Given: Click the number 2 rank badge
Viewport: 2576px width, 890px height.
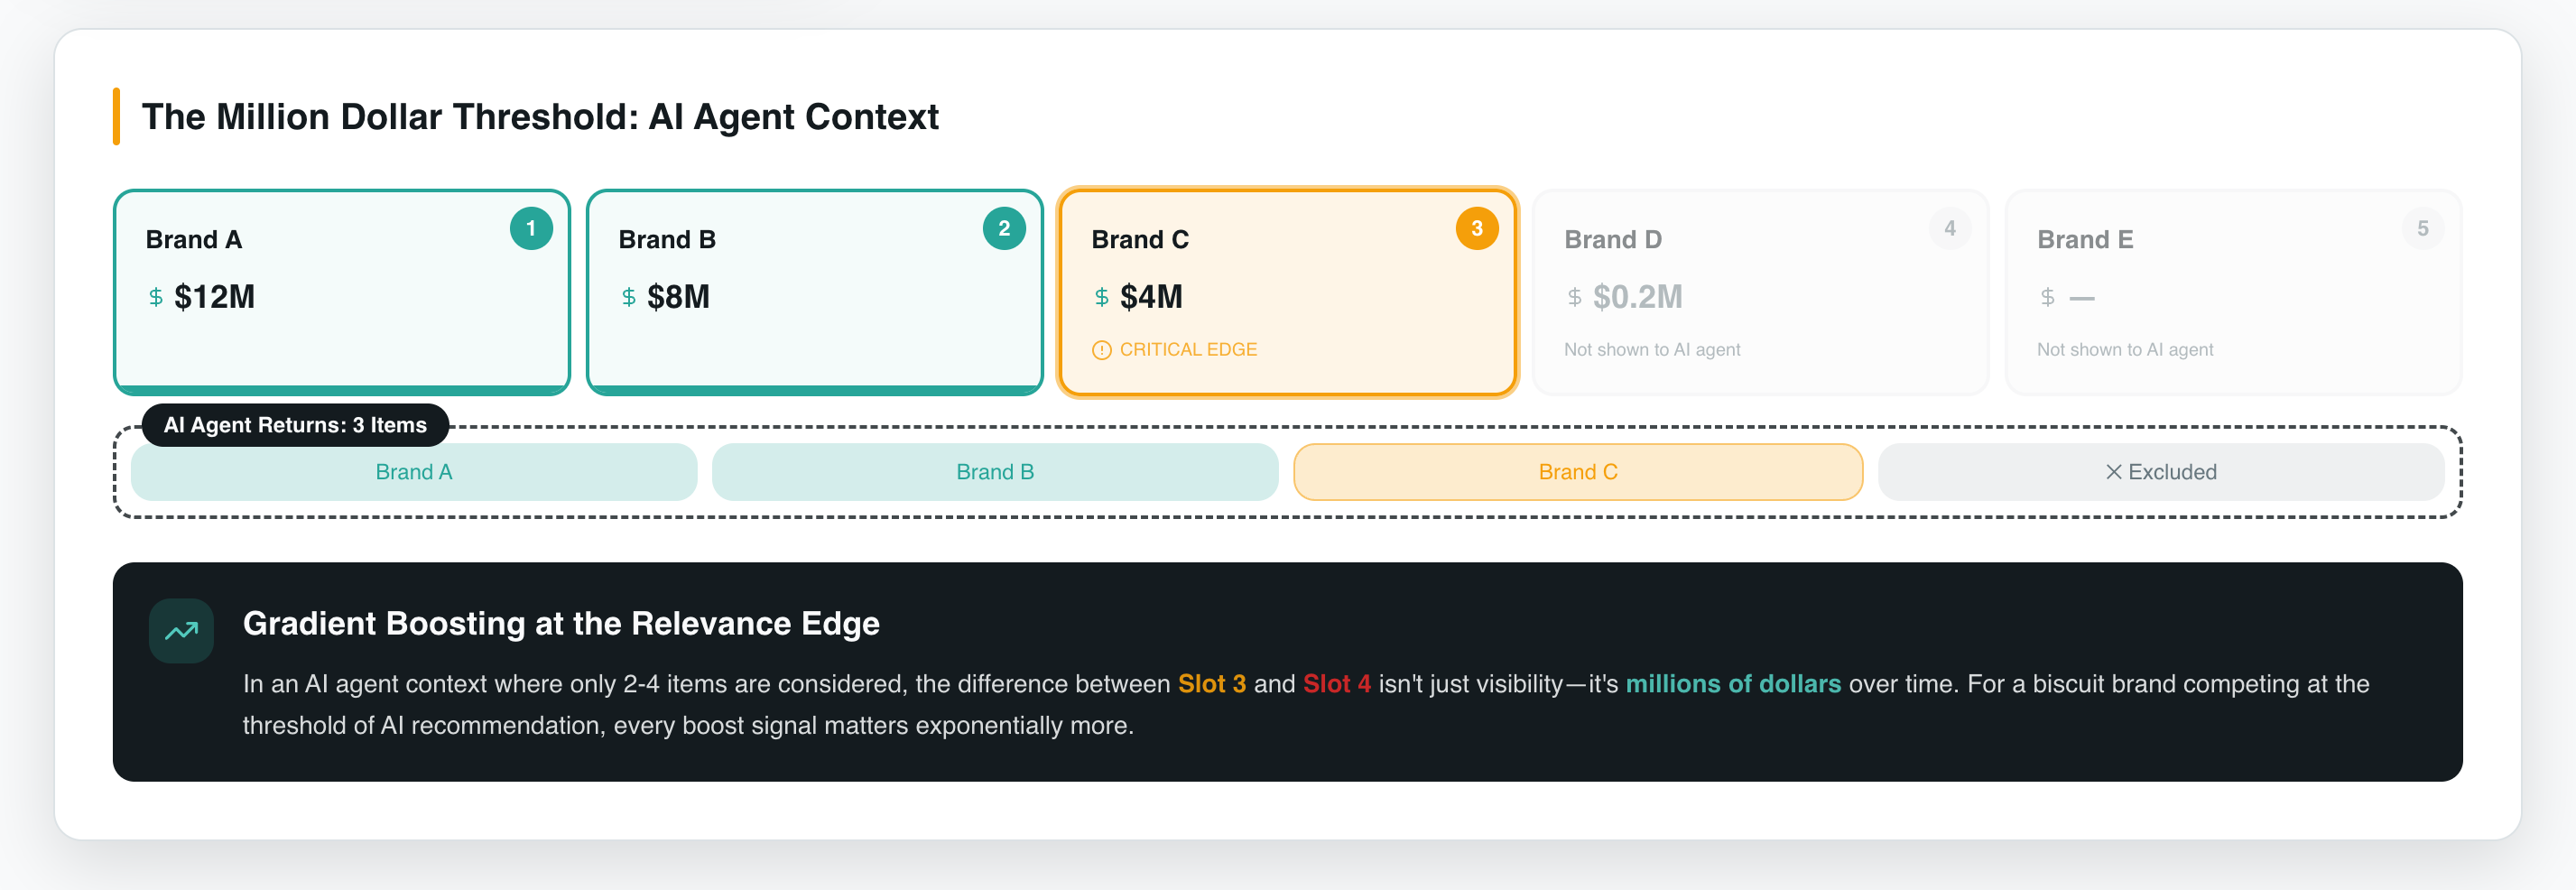Looking at the screenshot, I should tap(1004, 229).
